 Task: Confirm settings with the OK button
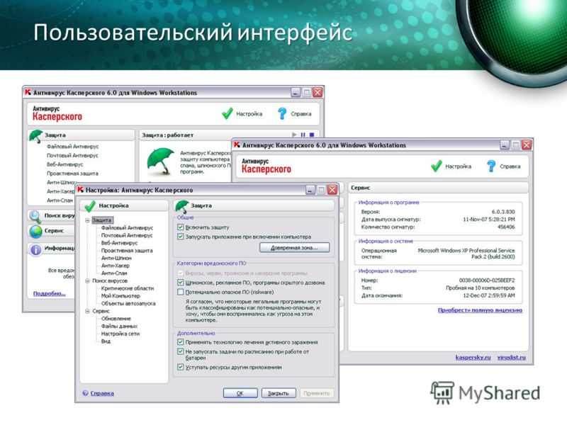click(240, 393)
